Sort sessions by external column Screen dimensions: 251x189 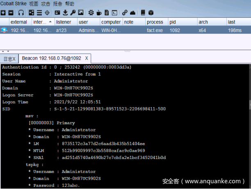[21, 22]
